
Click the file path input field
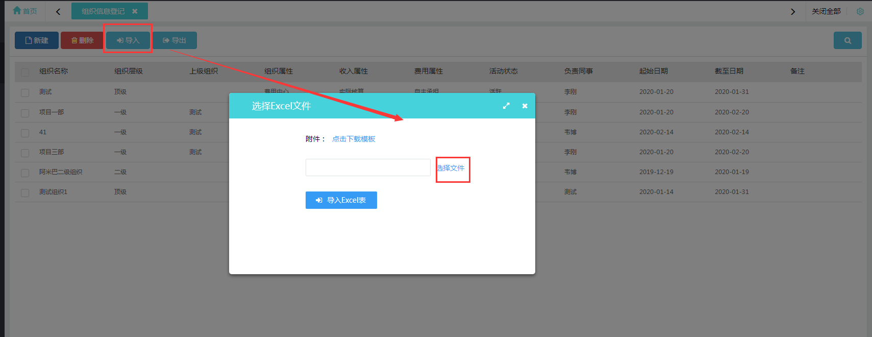pyautogui.click(x=368, y=167)
